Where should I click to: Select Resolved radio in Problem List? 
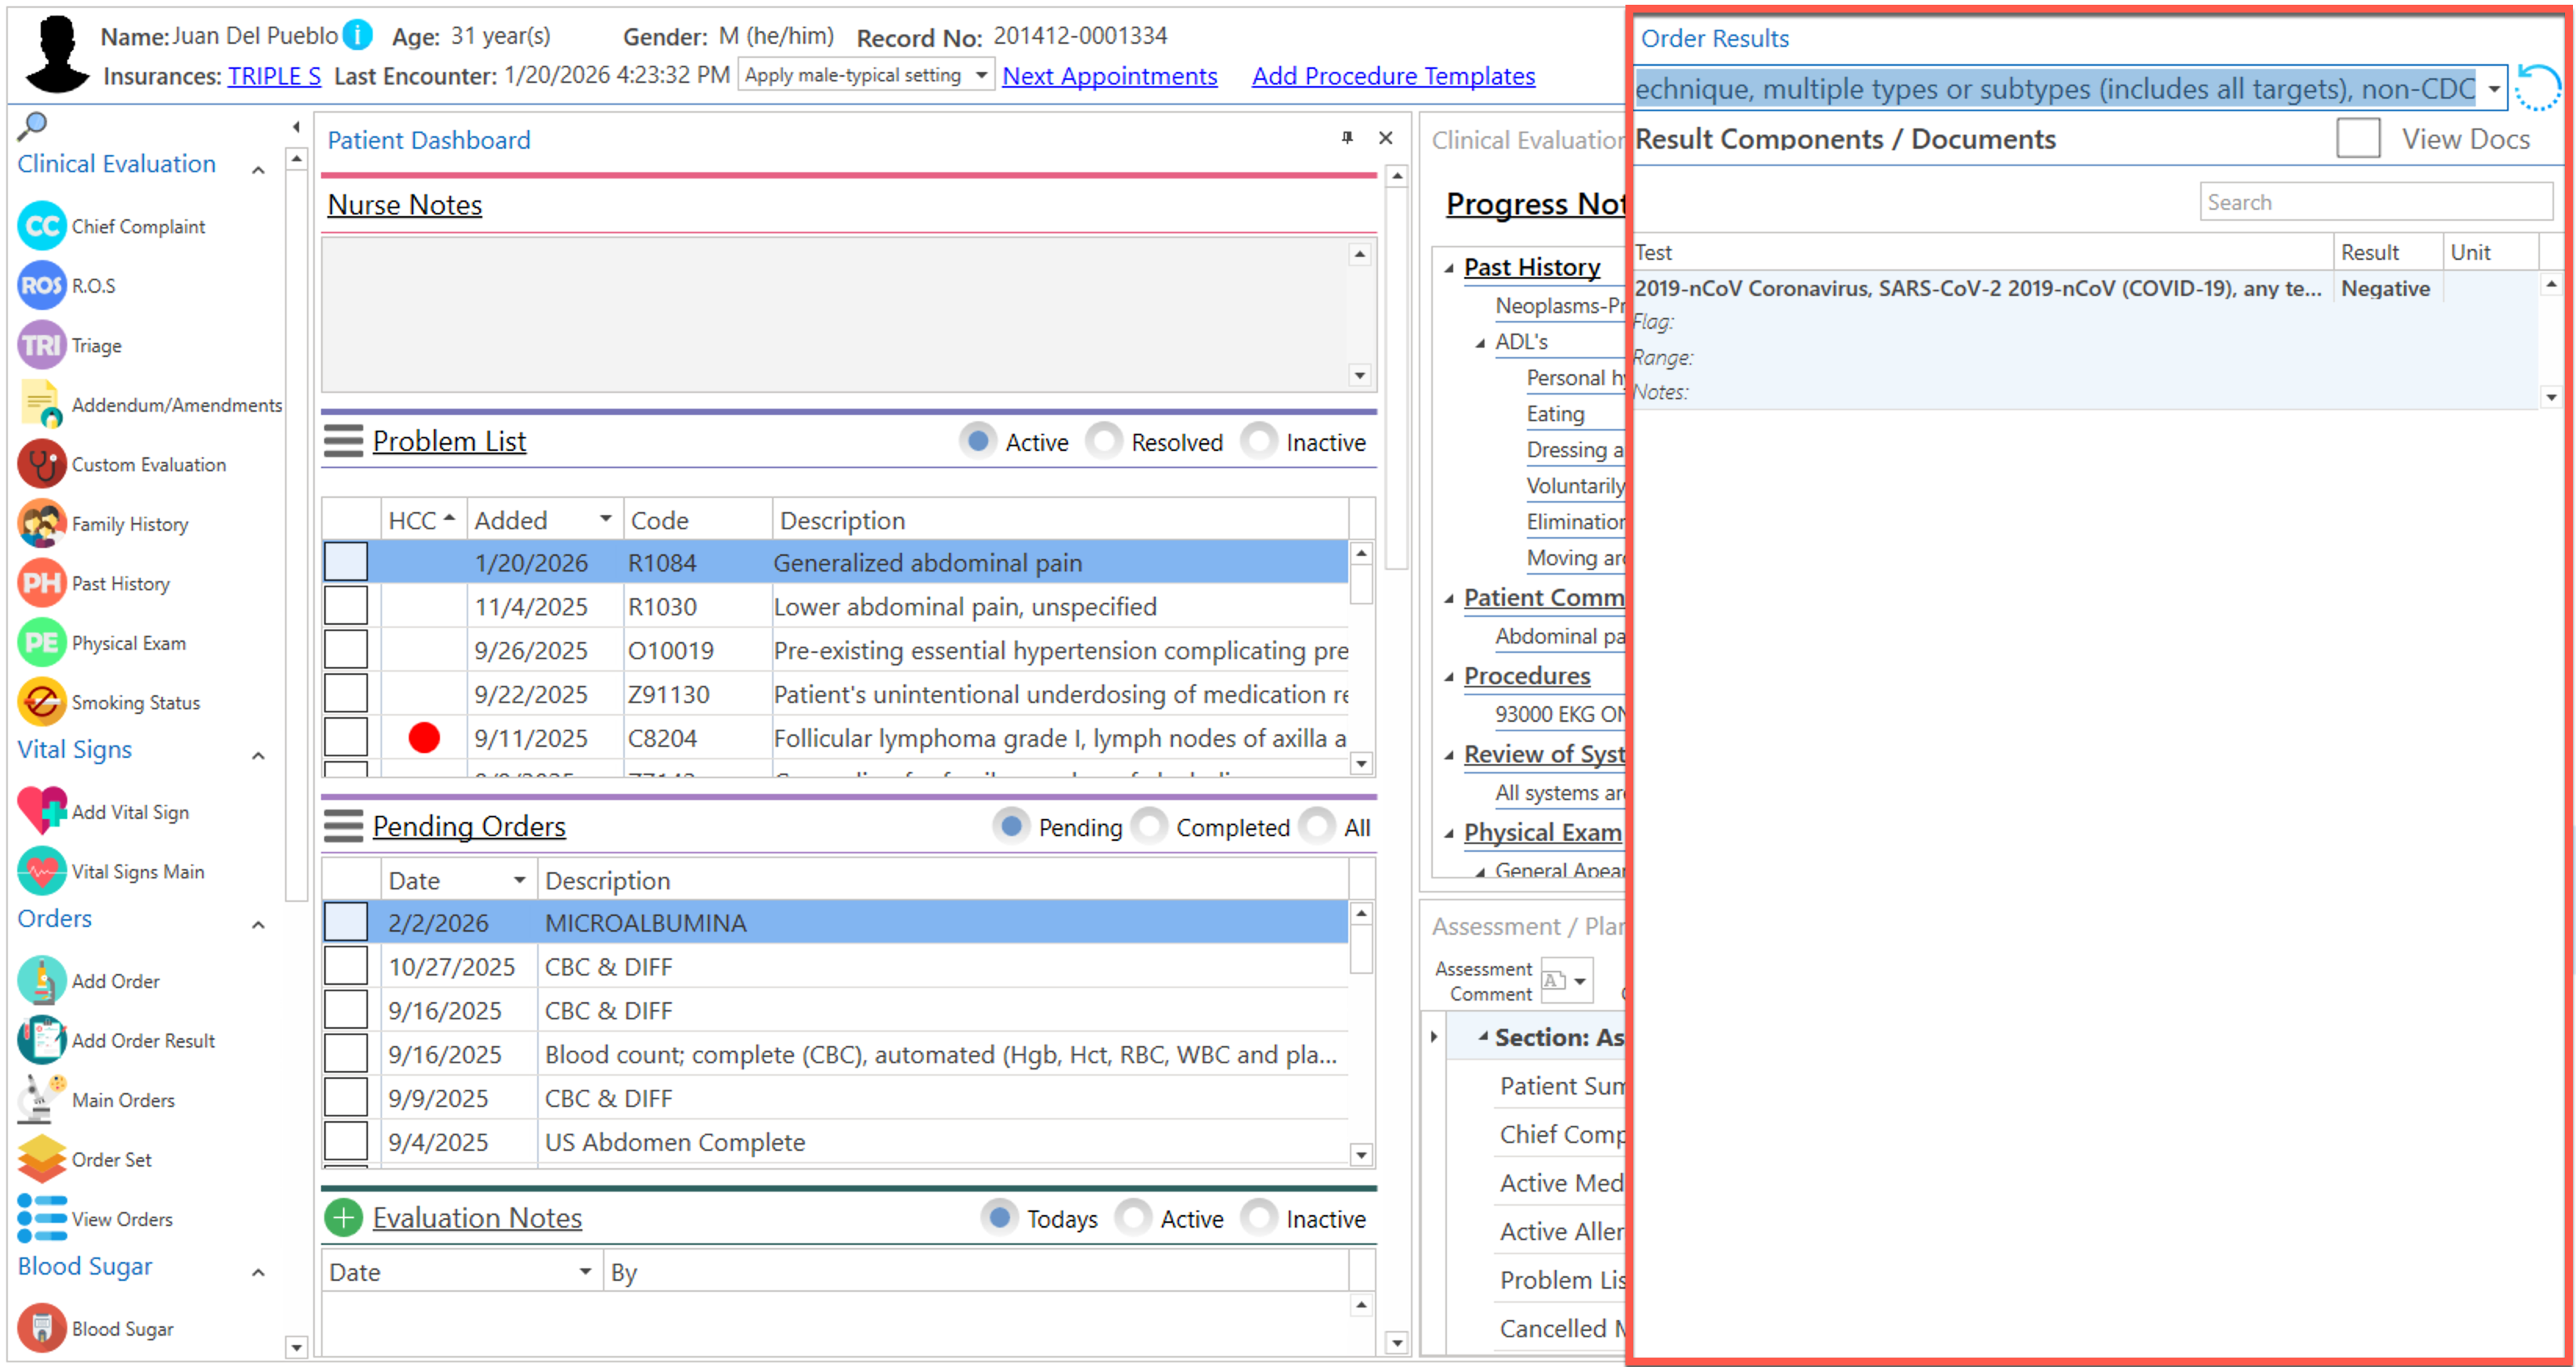pyautogui.click(x=1104, y=441)
